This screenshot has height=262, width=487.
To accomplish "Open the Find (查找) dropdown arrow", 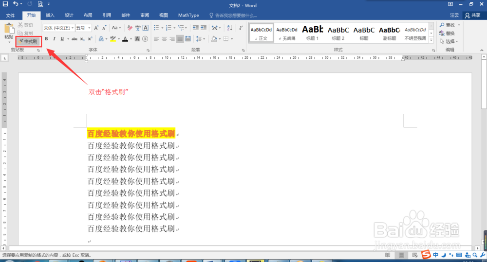I will 459,25.
